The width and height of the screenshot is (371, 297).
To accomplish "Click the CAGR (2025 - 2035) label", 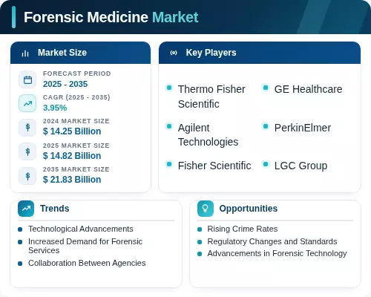I will pos(76,97).
